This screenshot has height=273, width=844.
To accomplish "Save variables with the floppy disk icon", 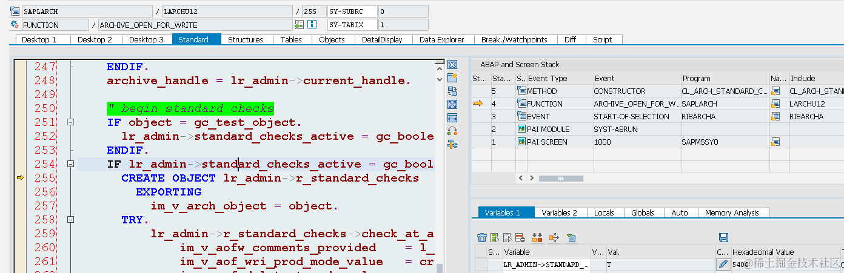I will coord(723,238).
